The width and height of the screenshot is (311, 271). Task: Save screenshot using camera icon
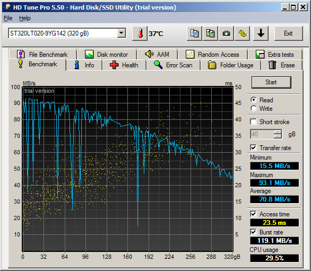[x=226, y=33]
